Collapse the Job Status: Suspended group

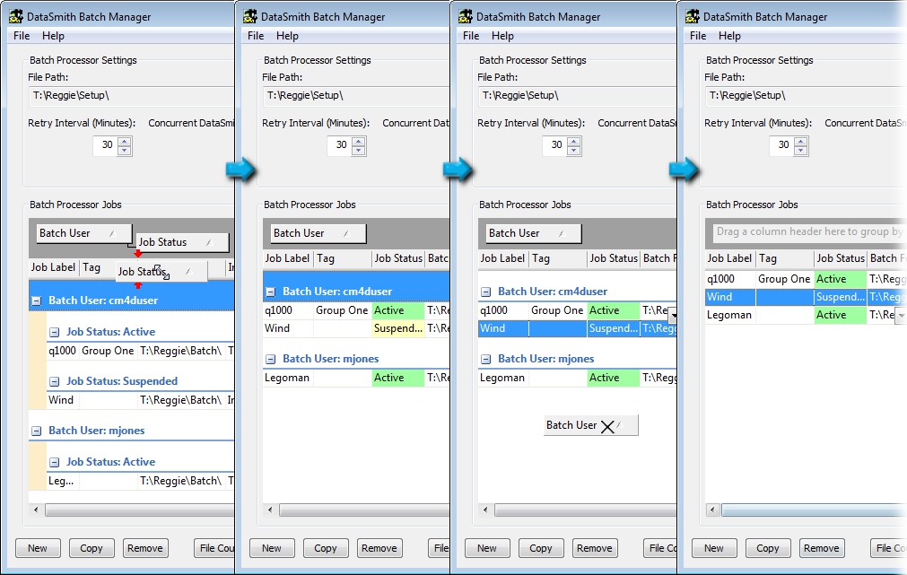(54, 381)
